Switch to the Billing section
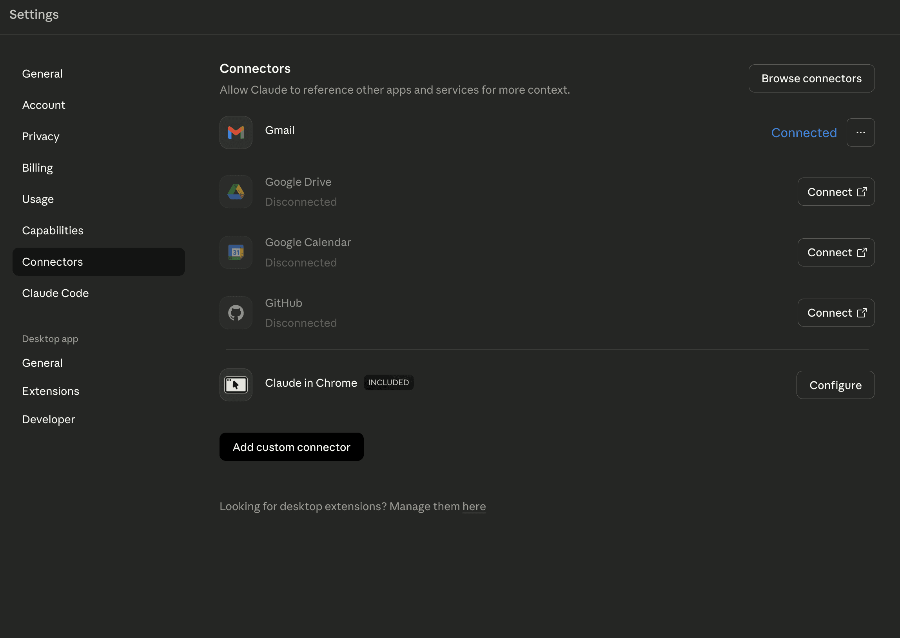Screen dimensions: 900x638 pos(37,168)
